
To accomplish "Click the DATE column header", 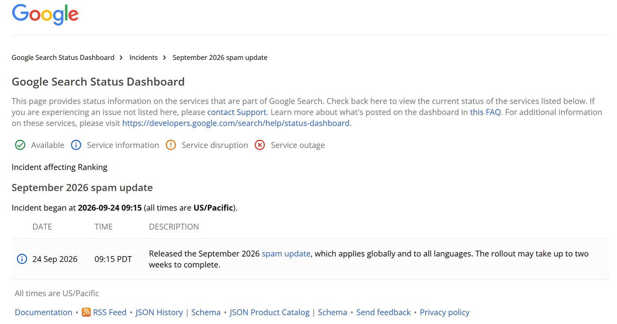I will pos(42,227).
